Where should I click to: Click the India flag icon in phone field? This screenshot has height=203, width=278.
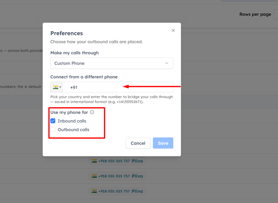pyautogui.click(x=56, y=87)
